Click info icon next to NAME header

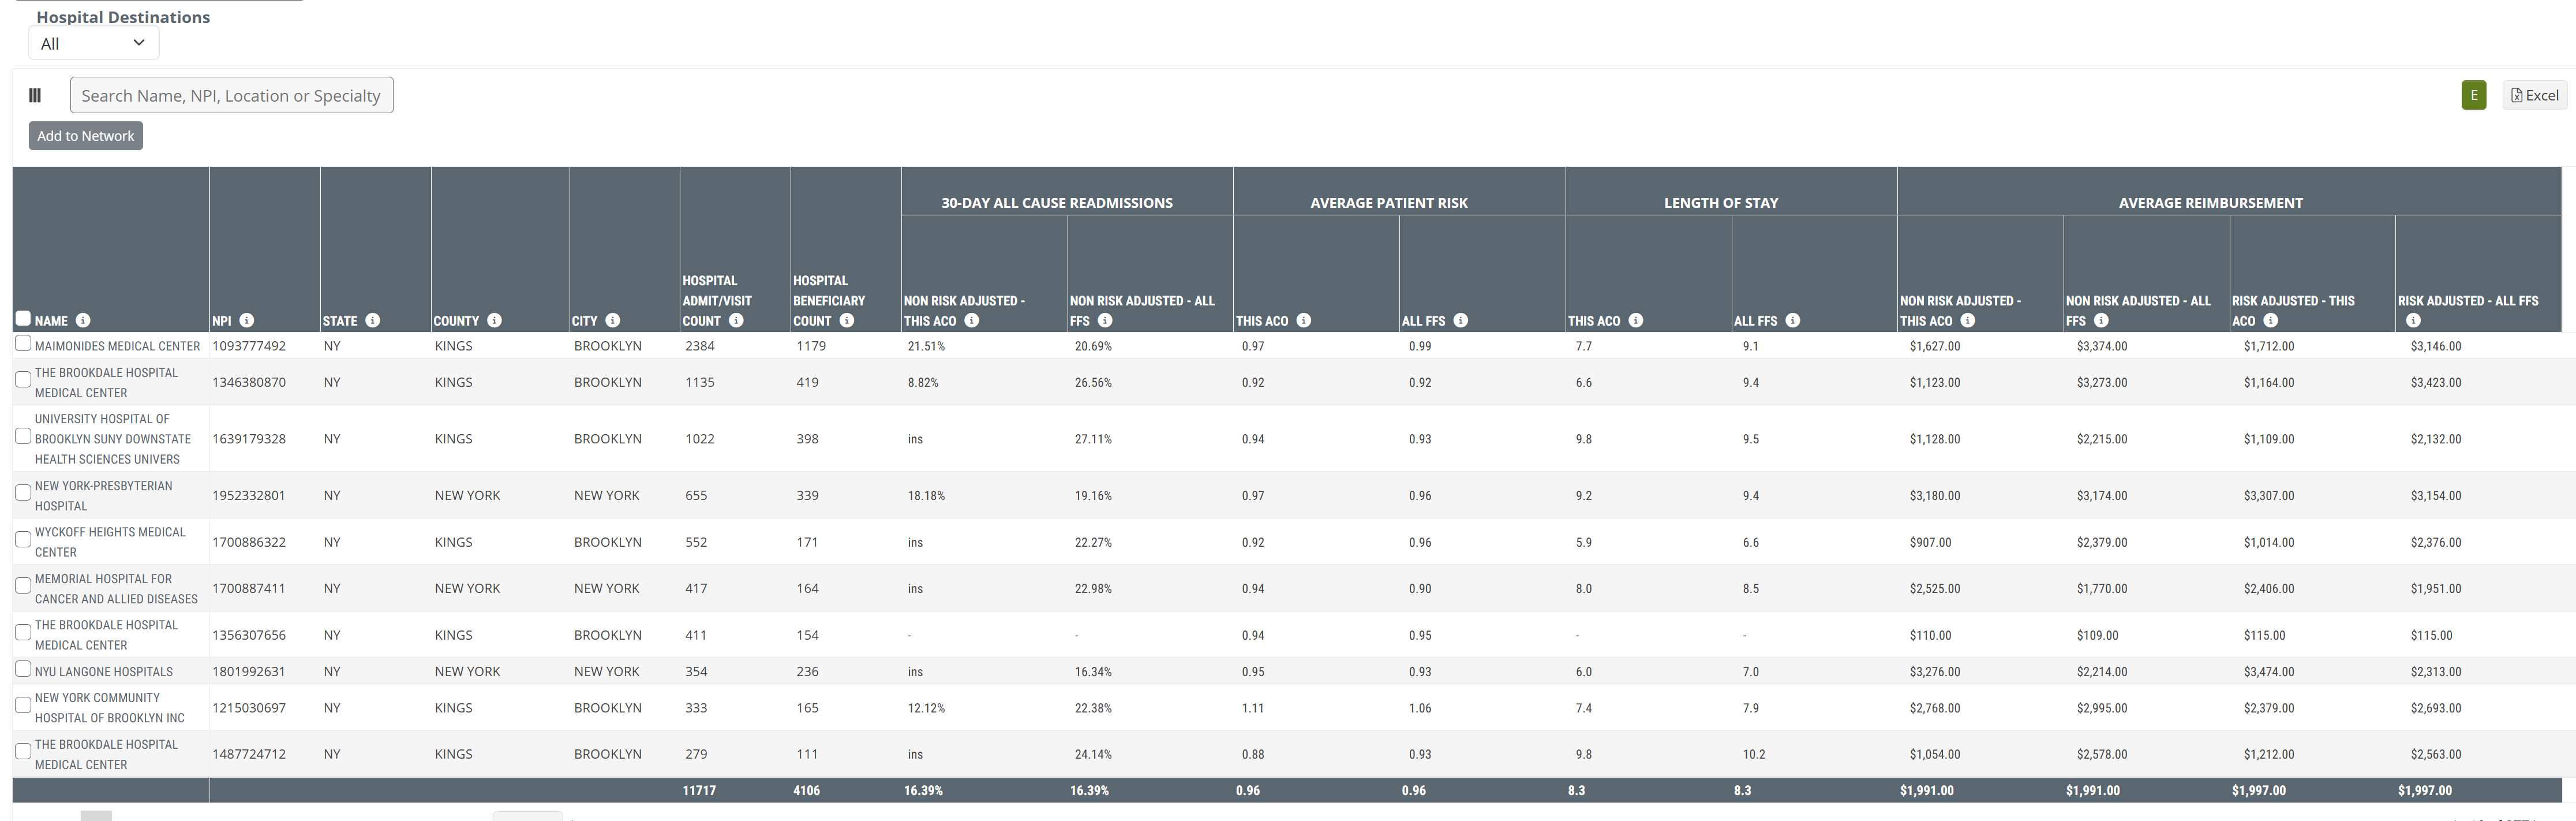tap(83, 320)
